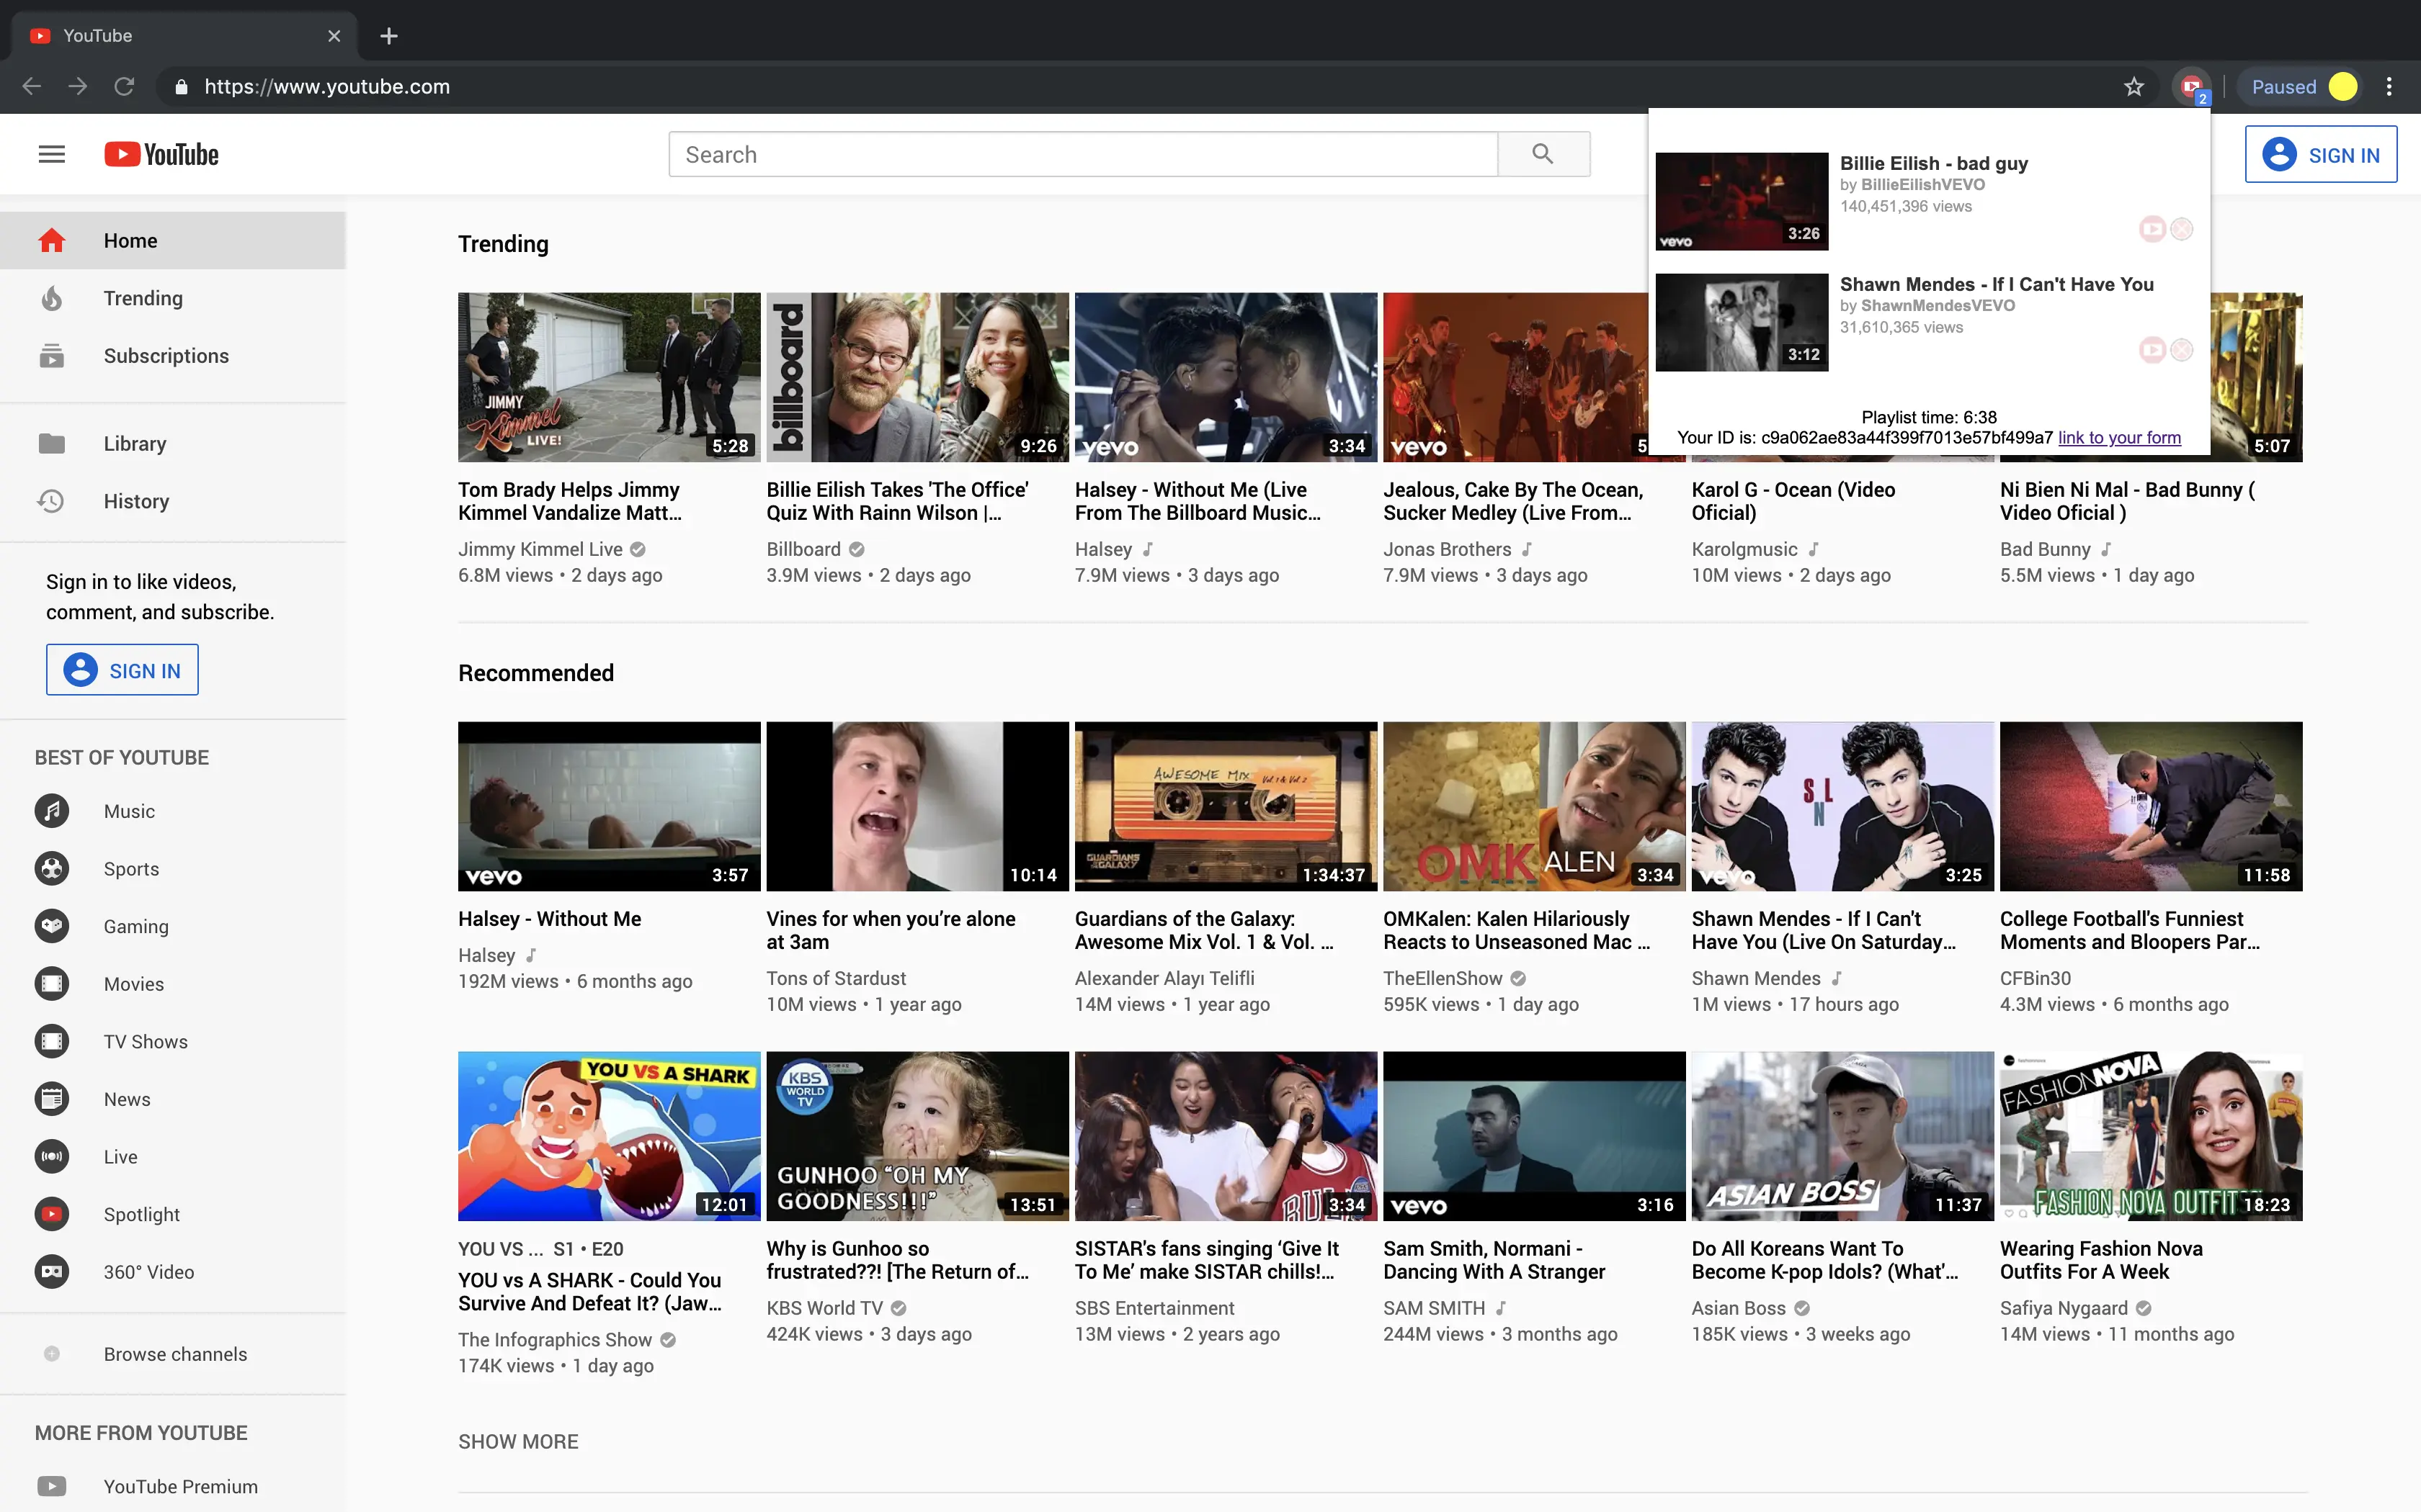Open Tom Brady Jimmy Kimmel video thumbnail
The height and width of the screenshot is (1512, 2421).
pyautogui.click(x=610, y=377)
